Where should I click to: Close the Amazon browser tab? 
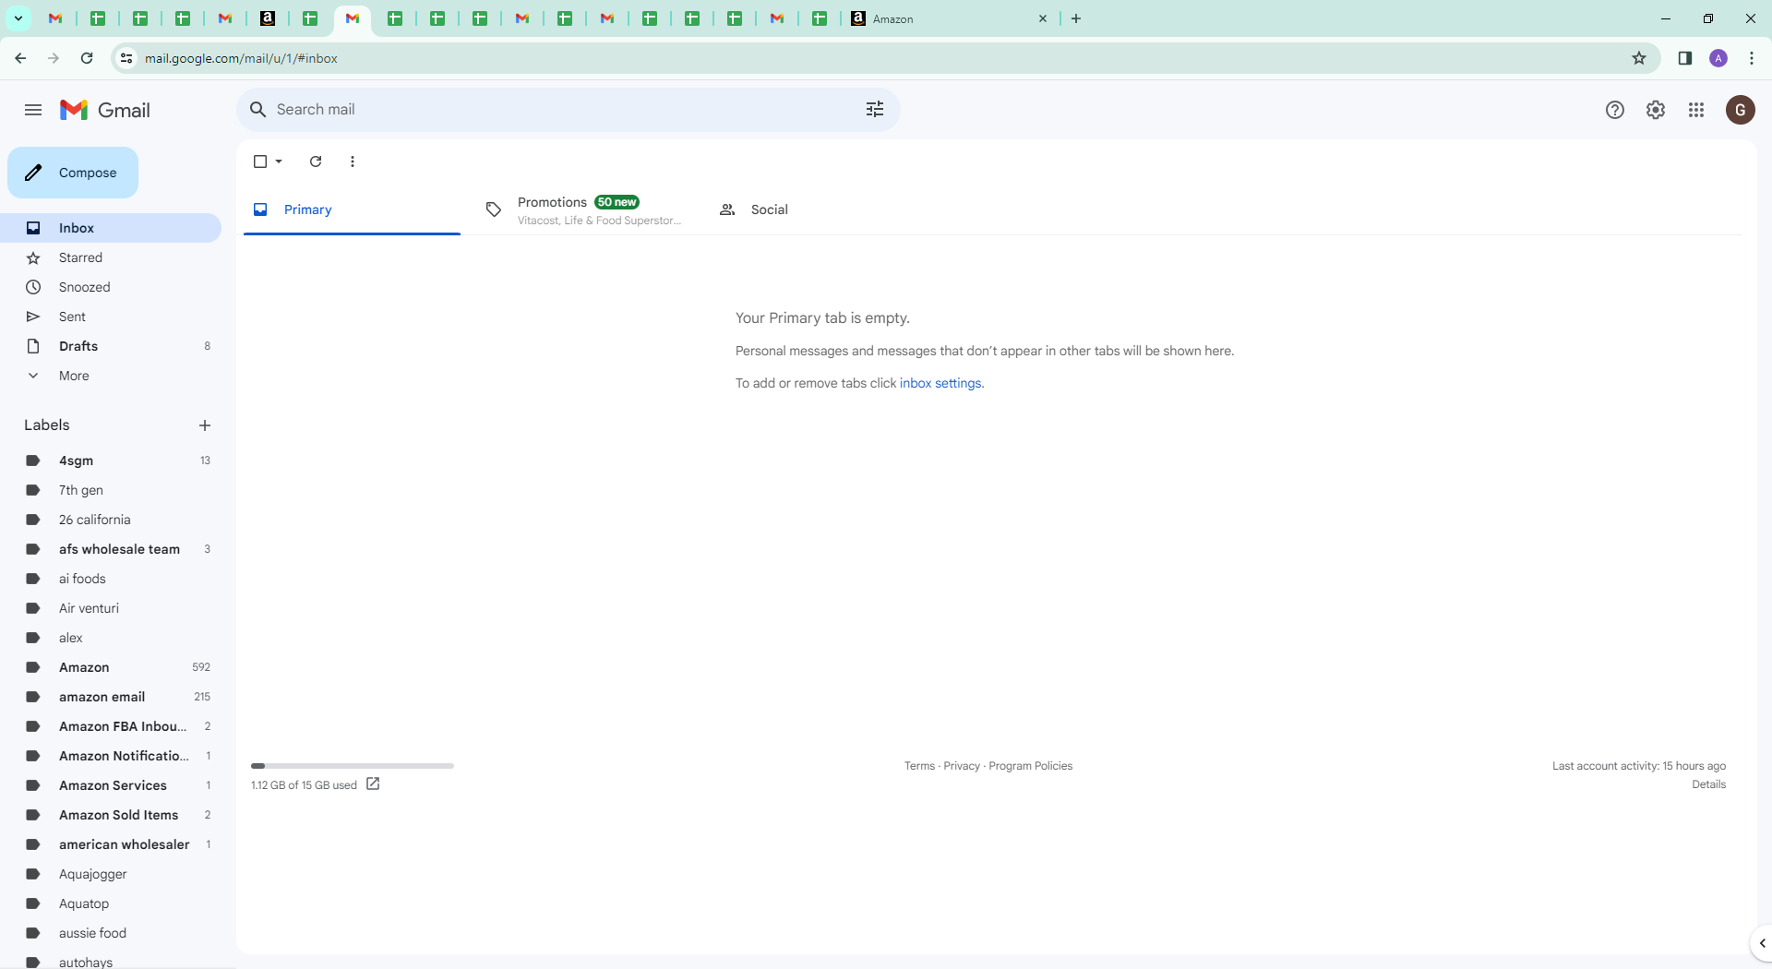tap(1043, 18)
